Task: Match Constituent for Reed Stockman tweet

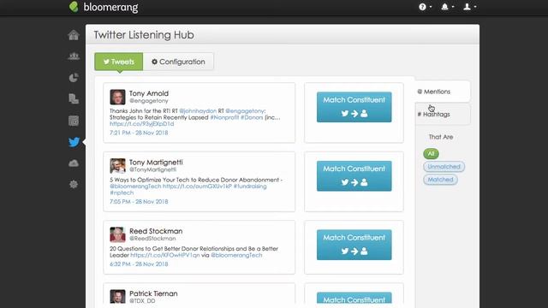Action: 354,245
